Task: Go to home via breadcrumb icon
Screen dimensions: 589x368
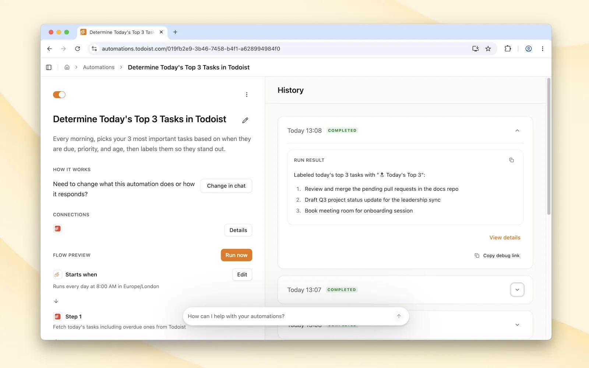Action: tap(67, 67)
